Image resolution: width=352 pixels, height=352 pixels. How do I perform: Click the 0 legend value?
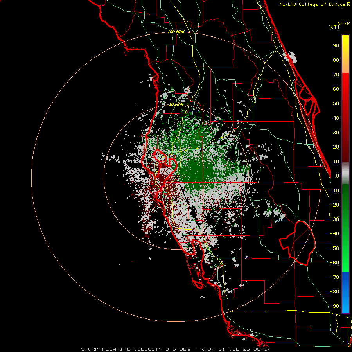(x=338, y=176)
